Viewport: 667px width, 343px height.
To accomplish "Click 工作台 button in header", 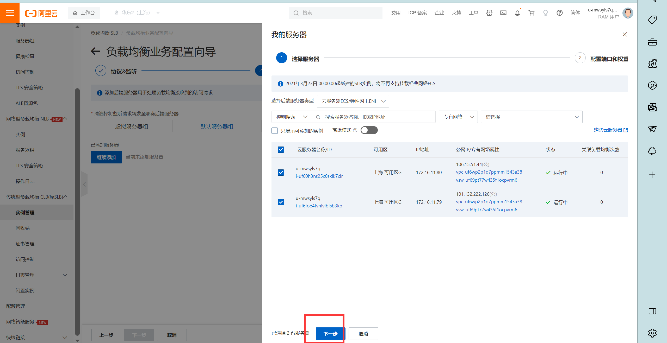I will coord(84,13).
